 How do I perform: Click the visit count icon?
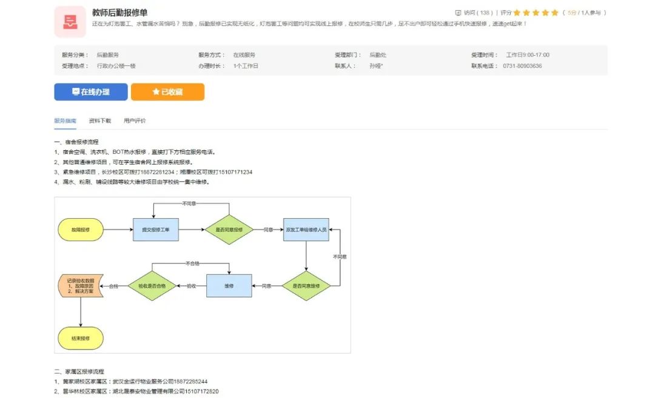[458, 13]
